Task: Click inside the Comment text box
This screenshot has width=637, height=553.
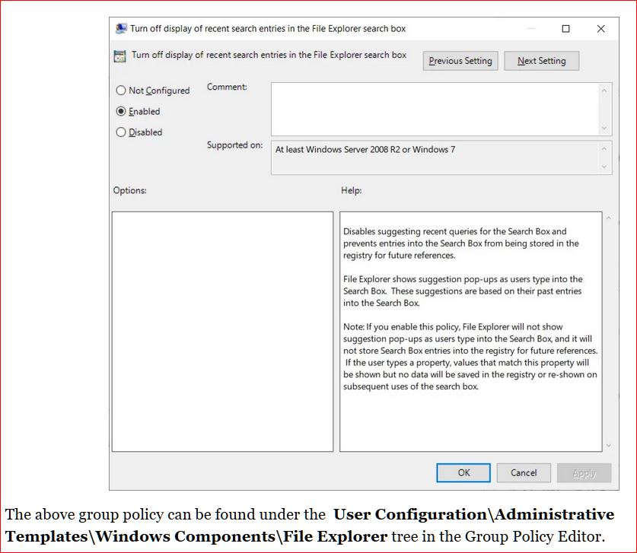Action: coord(434,109)
